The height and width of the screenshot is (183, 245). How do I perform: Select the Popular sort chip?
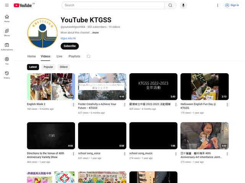tap(48, 67)
